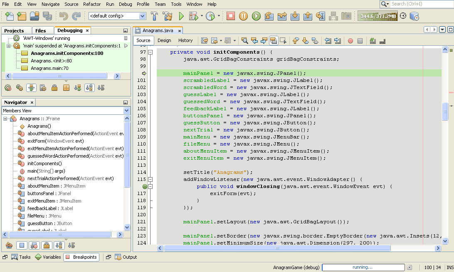Viewport: 454px width, 272px height.
Task: Run the project with the green arrow
Action: click(x=181, y=16)
